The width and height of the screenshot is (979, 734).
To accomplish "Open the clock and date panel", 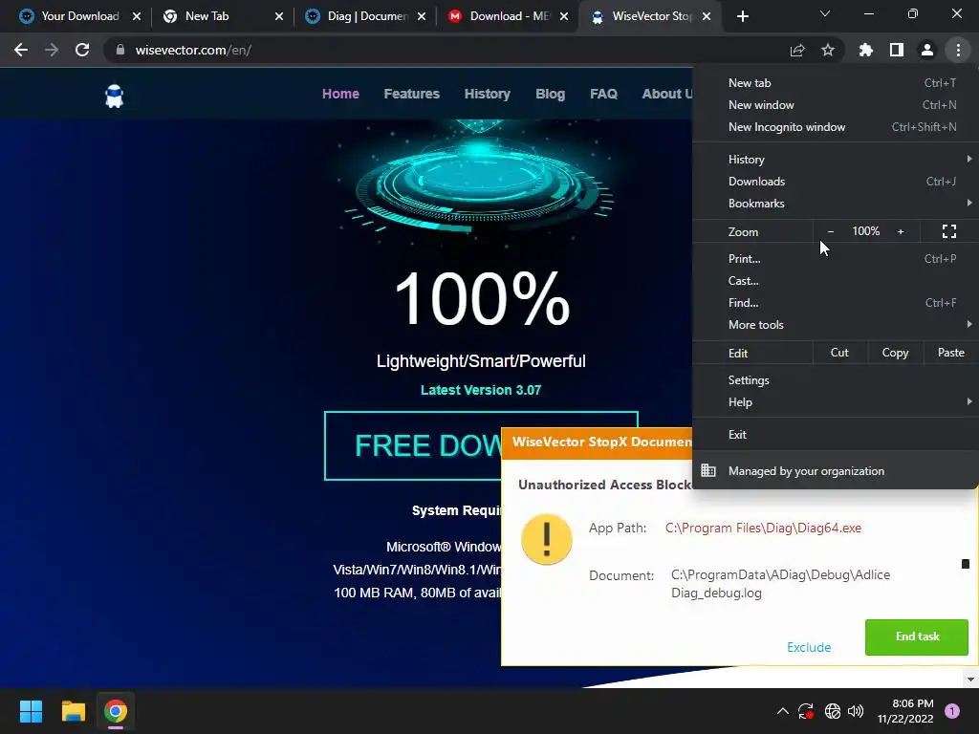I will pyautogui.click(x=905, y=711).
